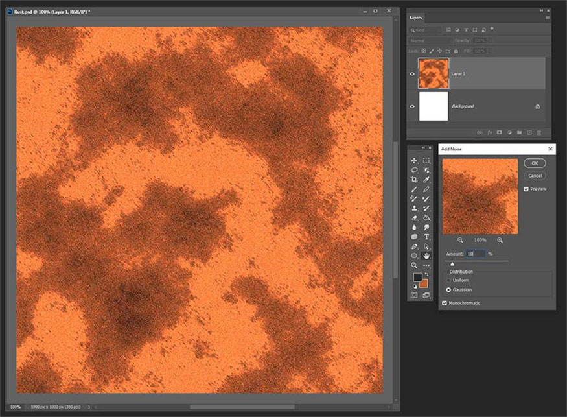Viewport: 567px width, 417px height.
Task: Create a new layer
Action: coord(529,132)
